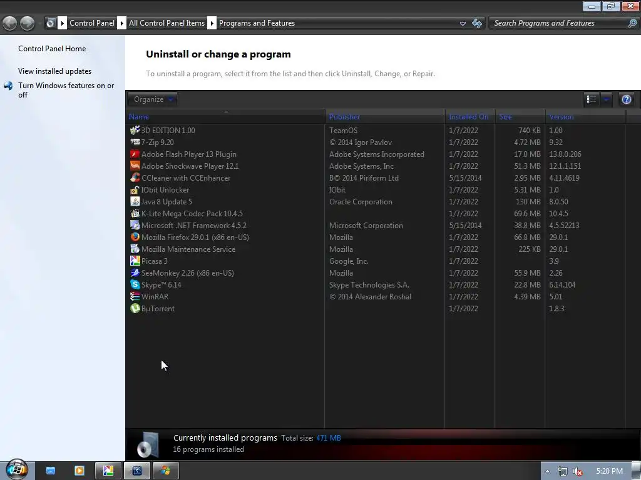Image resolution: width=641 pixels, height=480 pixels.
Task: Expand the arrow before Control Panel breadcrumb
Action: click(62, 23)
